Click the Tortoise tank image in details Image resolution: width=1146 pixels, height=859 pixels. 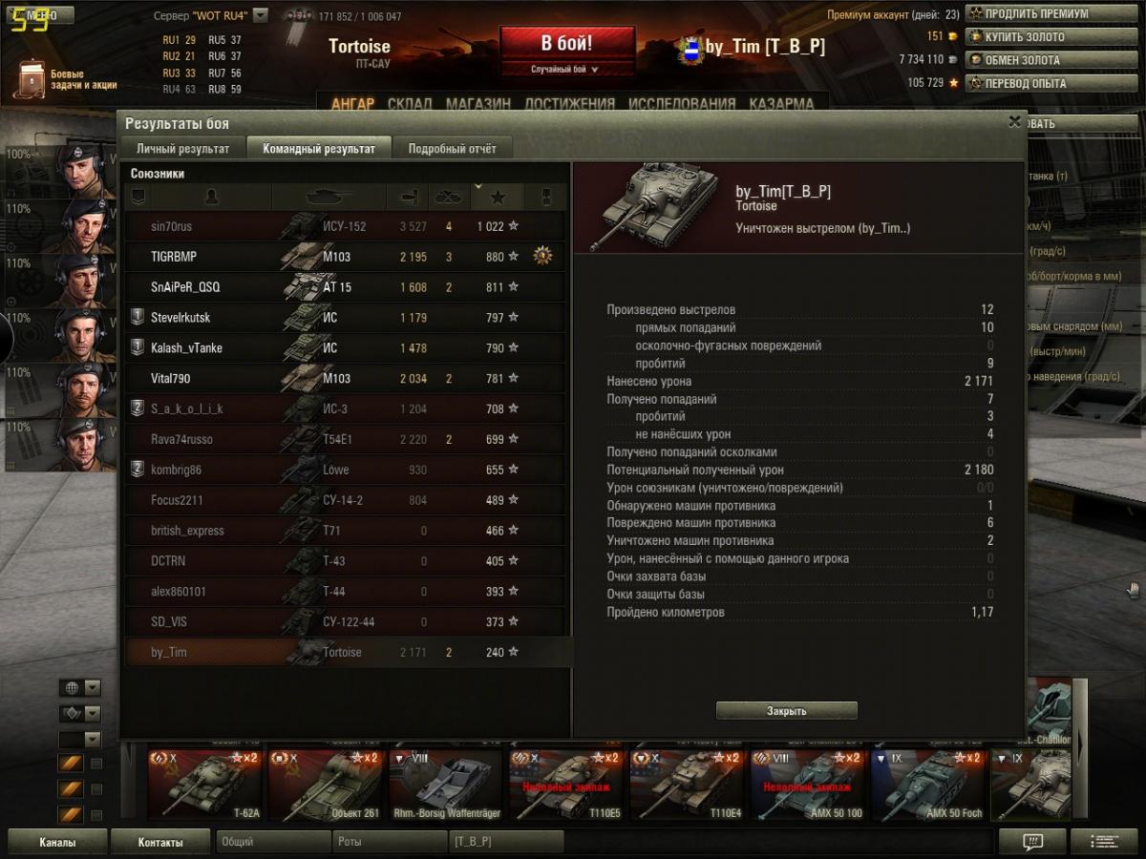(x=652, y=206)
